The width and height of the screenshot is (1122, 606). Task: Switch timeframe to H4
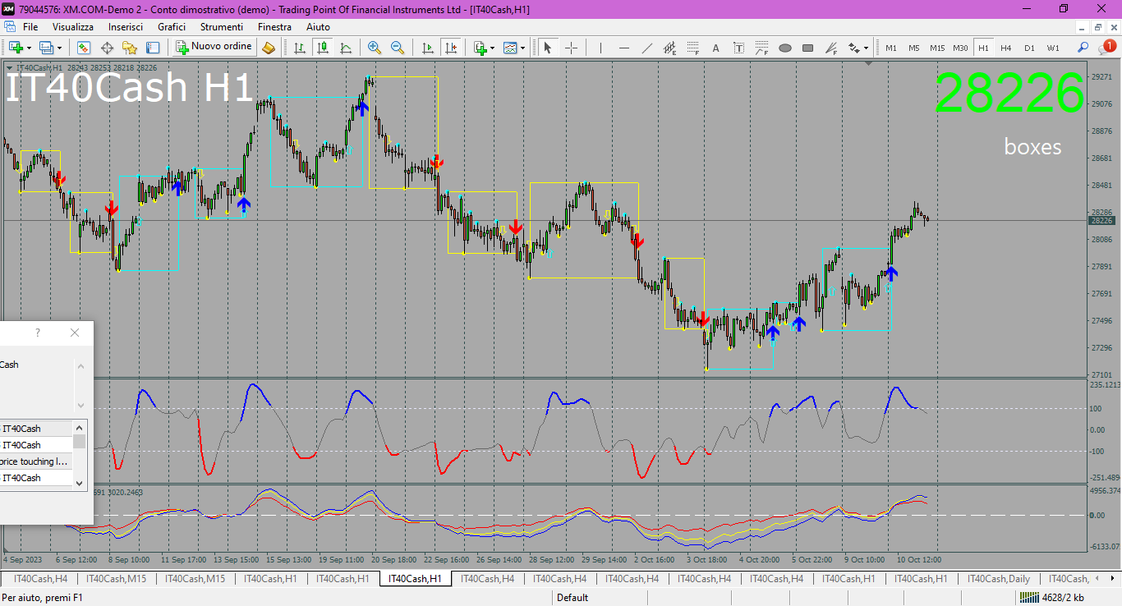point(1006,48)
